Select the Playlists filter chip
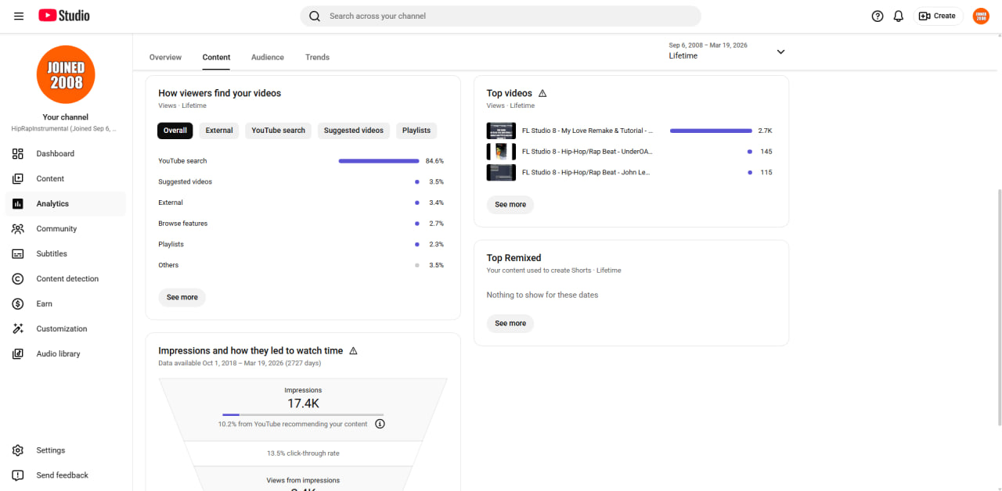Image resolution: width=1002 pixels, height=491 pixels. [416, 131]
